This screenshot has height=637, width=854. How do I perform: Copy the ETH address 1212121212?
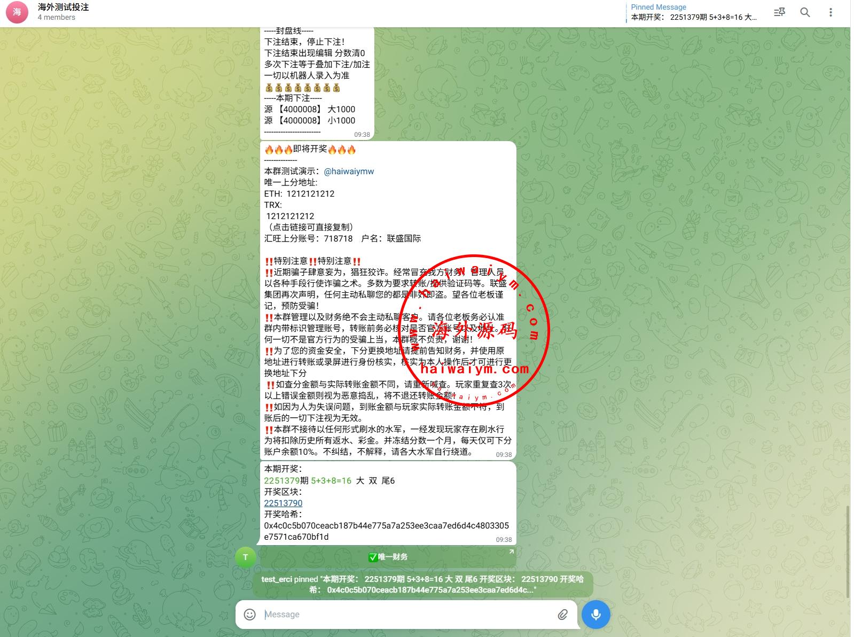310,193
